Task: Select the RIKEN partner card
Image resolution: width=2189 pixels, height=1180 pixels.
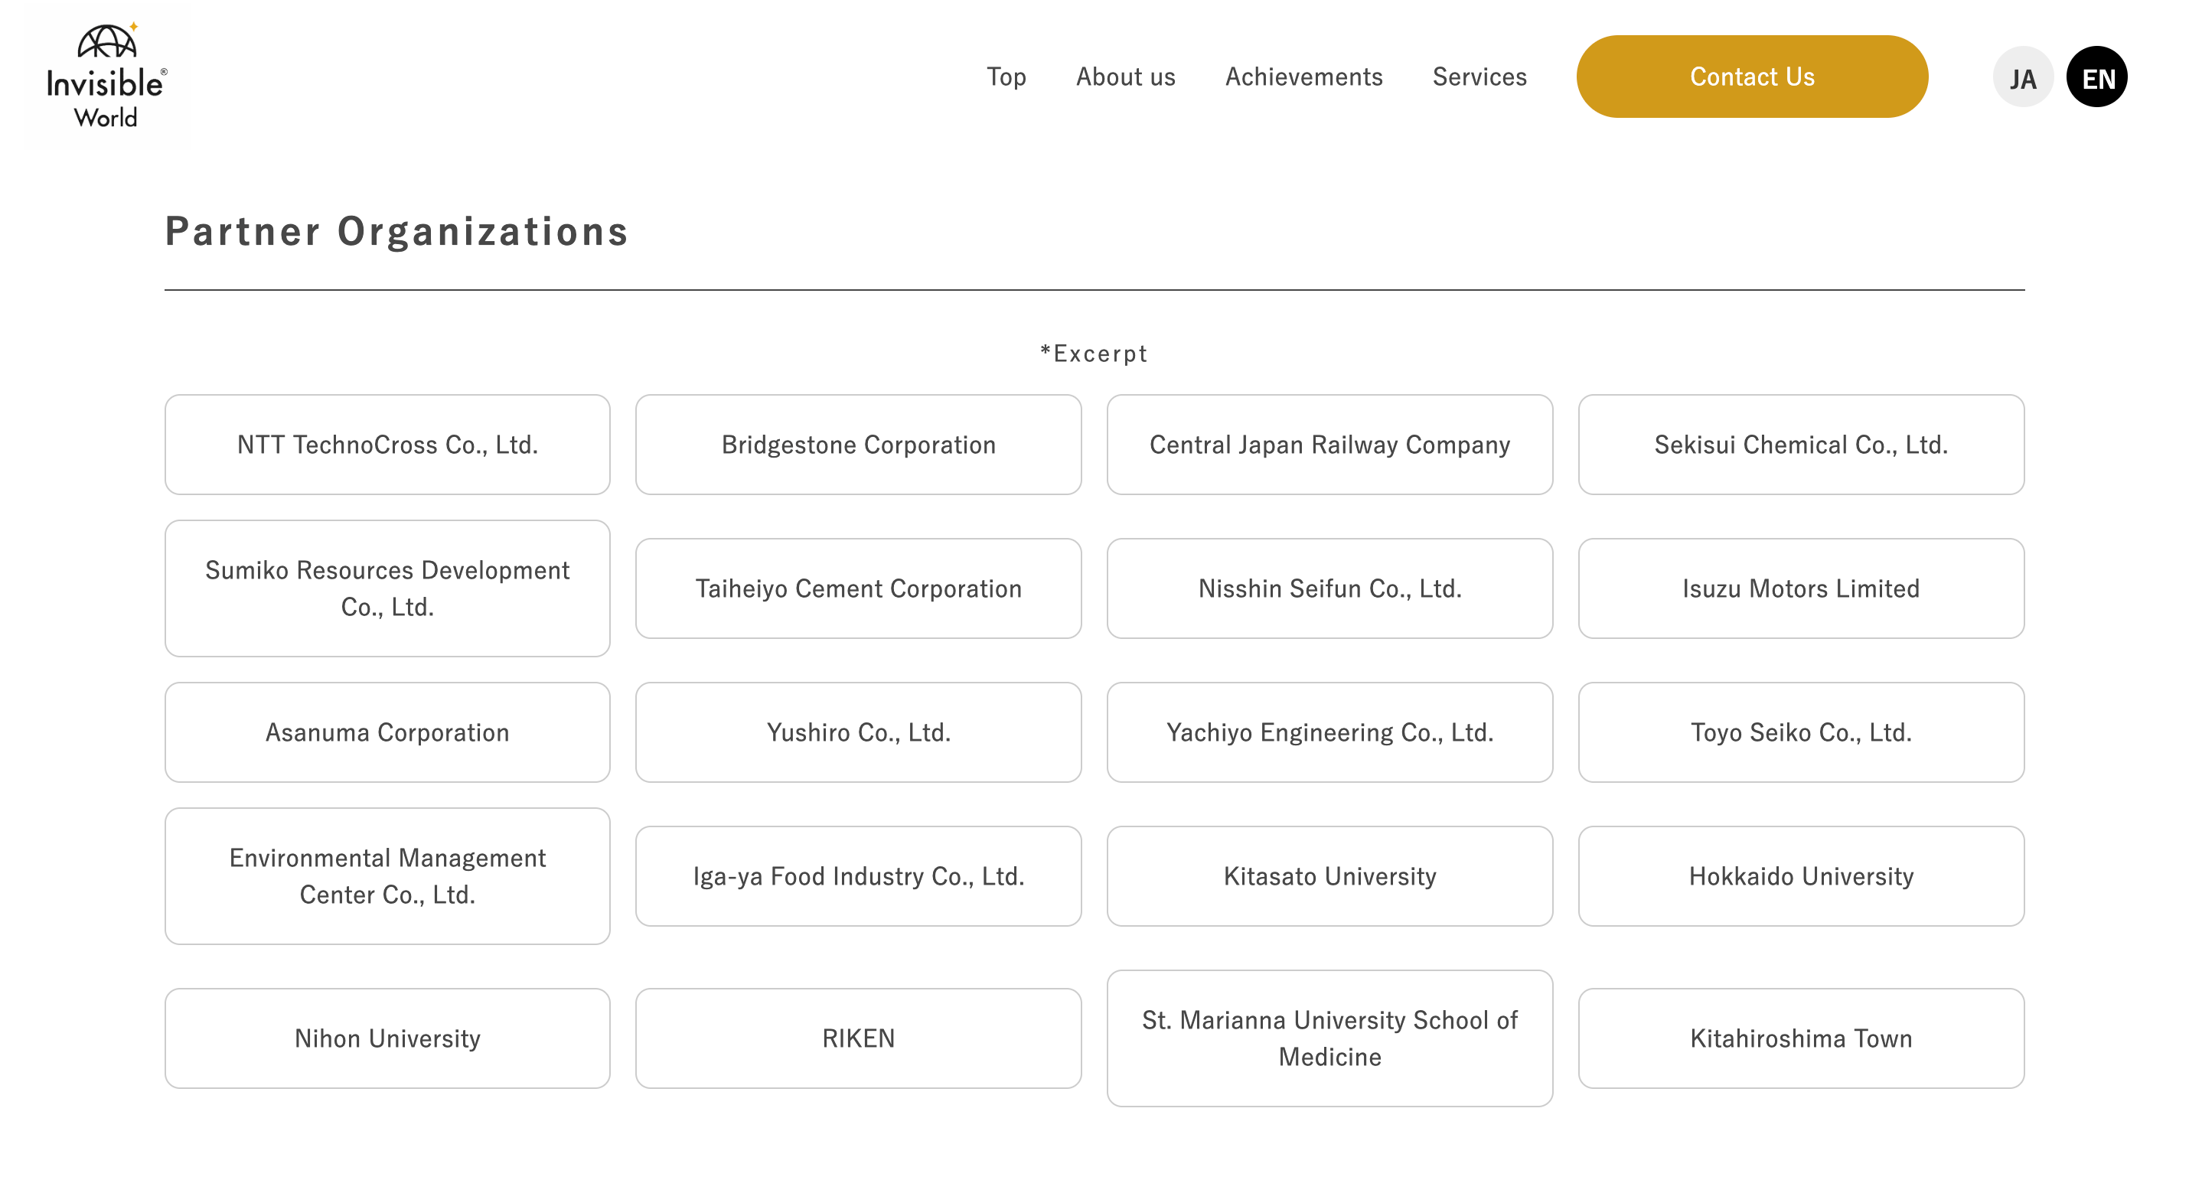Action: pyautogui.click(x=858, y=1037)
